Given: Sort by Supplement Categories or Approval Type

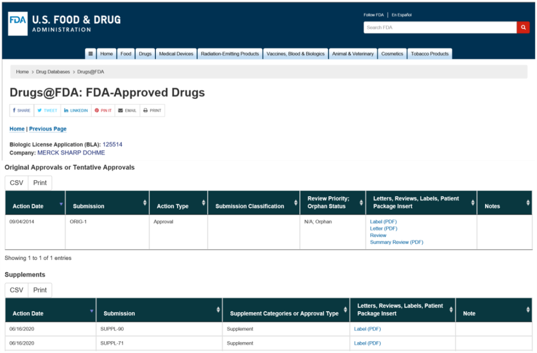Looking at the screenshot, I should 286,310.
